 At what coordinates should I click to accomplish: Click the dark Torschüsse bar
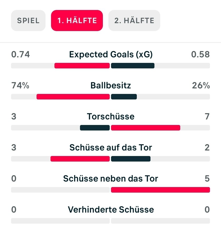click(x=95, y=128)
